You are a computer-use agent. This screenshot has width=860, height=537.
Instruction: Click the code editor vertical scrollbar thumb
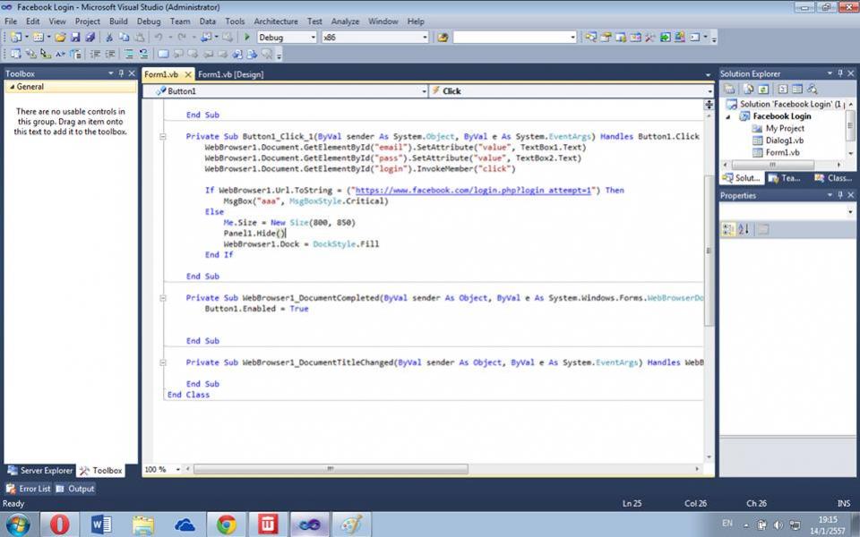709,251
